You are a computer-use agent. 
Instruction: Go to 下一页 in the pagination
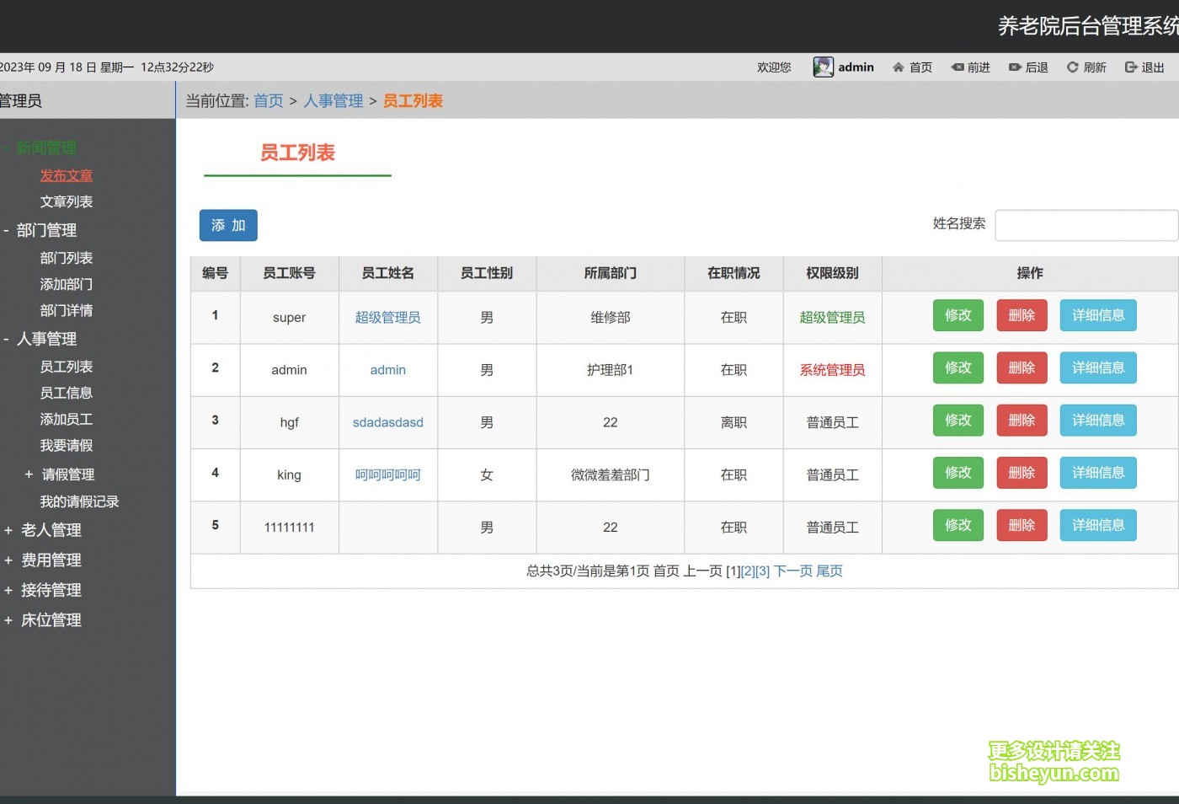pos(792,571)
